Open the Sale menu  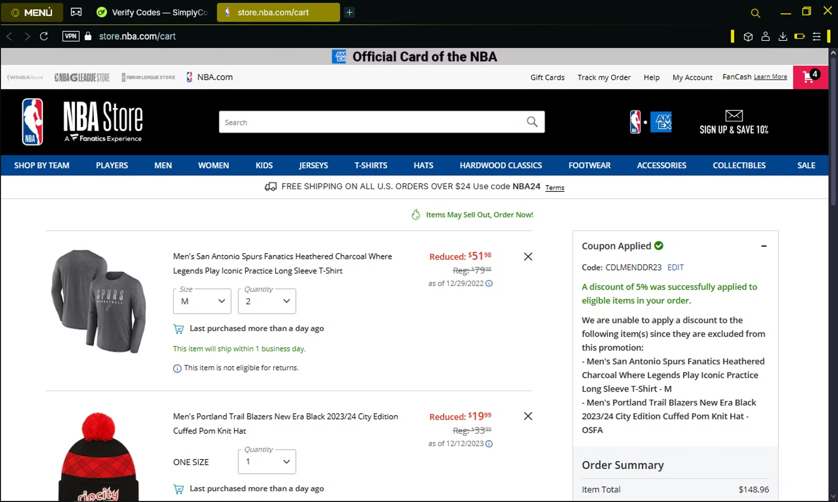click(x=806, y=166)
